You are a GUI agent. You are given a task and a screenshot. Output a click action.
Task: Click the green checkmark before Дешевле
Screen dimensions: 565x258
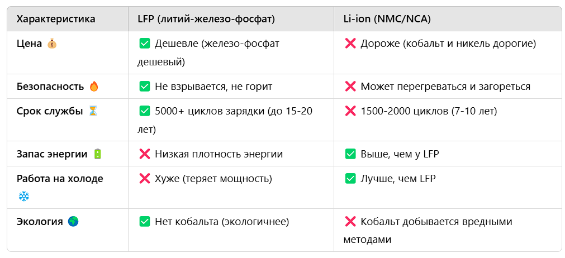click(x=144, y=44)
